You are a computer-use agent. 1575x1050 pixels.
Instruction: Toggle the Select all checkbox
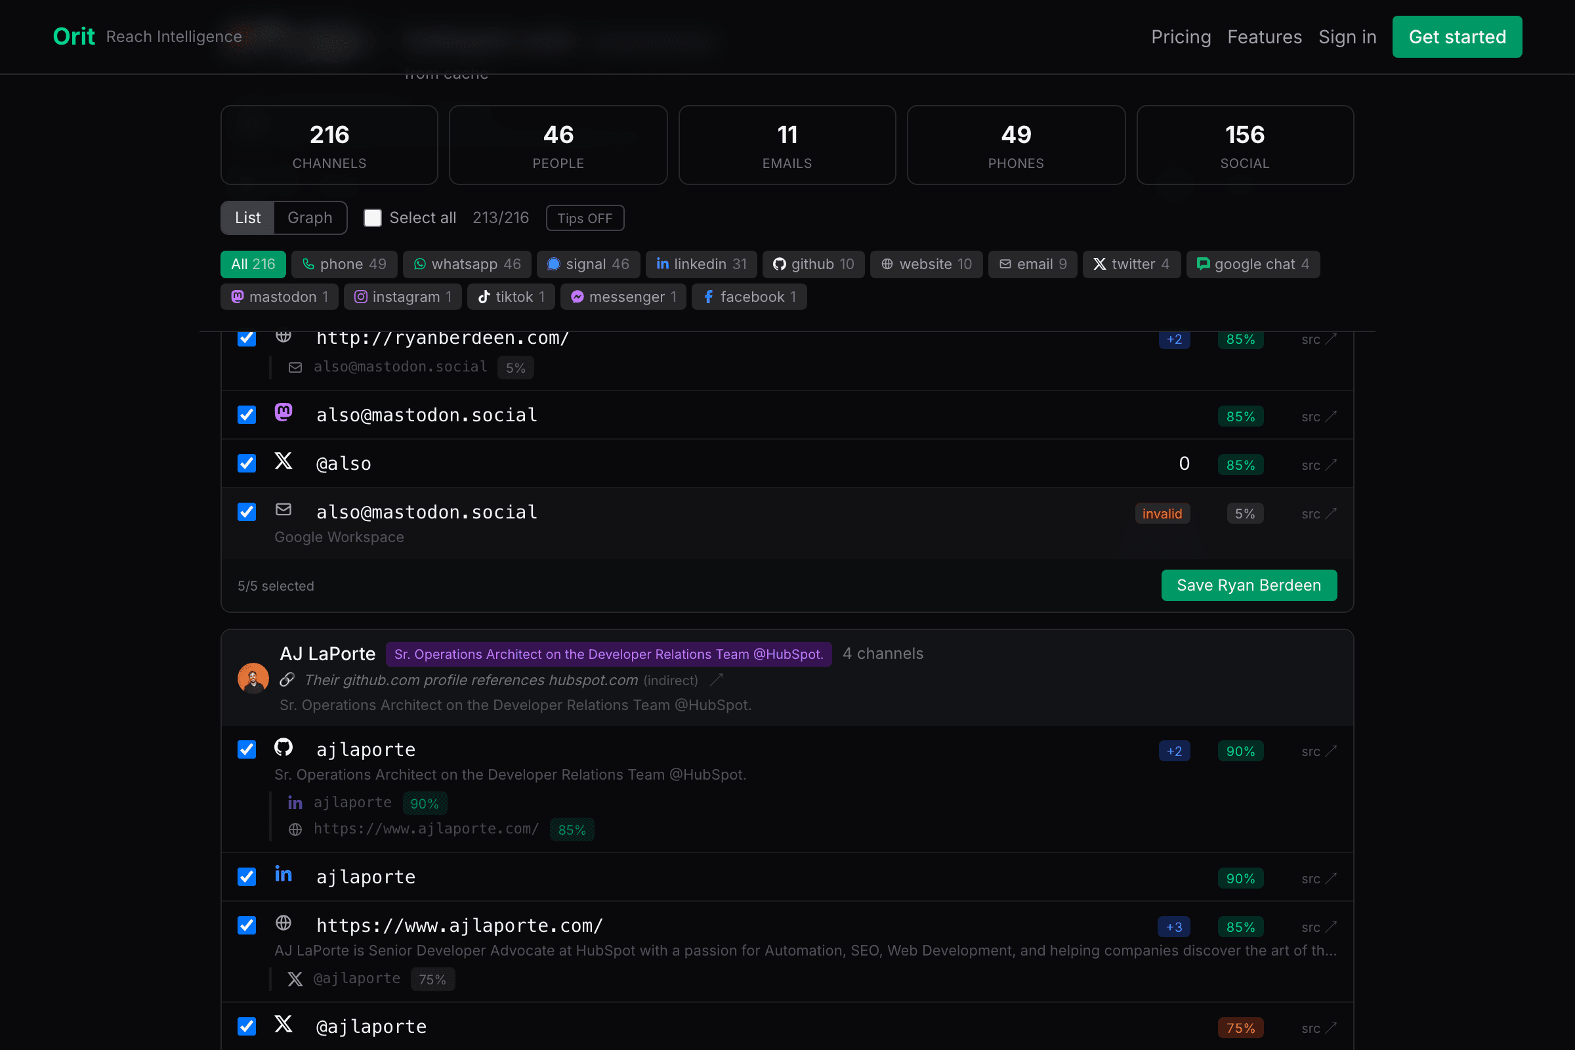tap(372, 219)
